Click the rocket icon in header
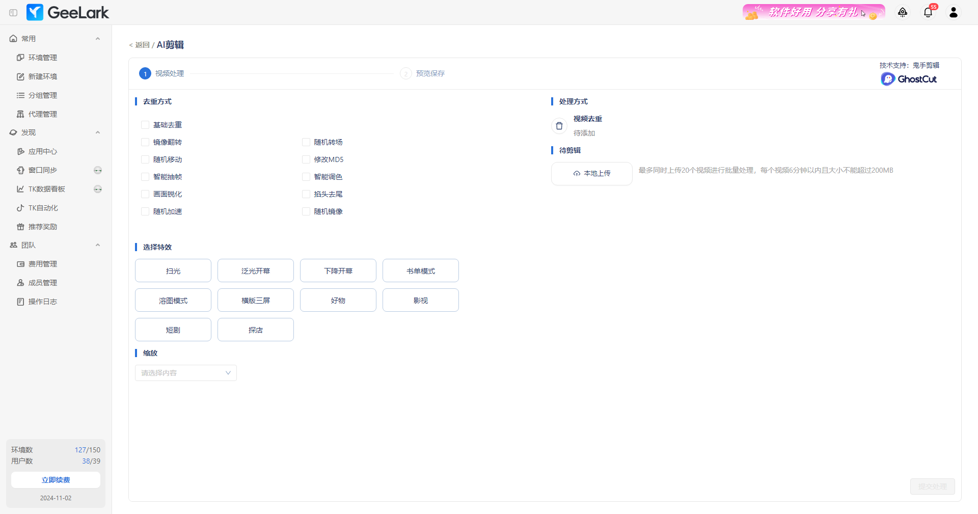 (902, 13)
